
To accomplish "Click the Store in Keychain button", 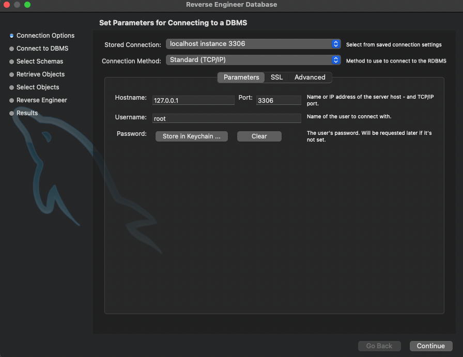I will coord(191,136).
